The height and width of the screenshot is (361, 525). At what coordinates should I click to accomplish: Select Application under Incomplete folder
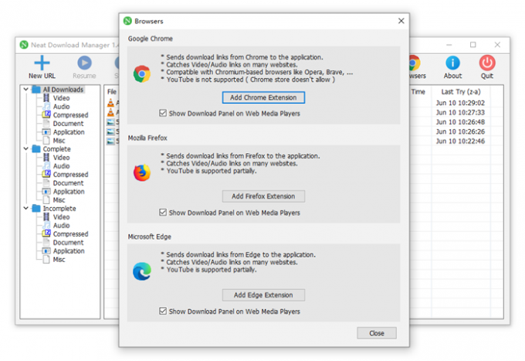69,251
